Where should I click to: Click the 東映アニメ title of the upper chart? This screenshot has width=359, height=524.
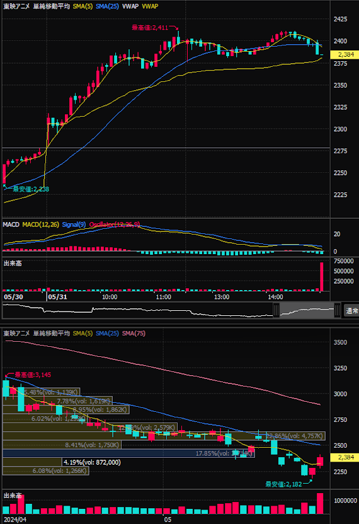click(x=16, y=6)
